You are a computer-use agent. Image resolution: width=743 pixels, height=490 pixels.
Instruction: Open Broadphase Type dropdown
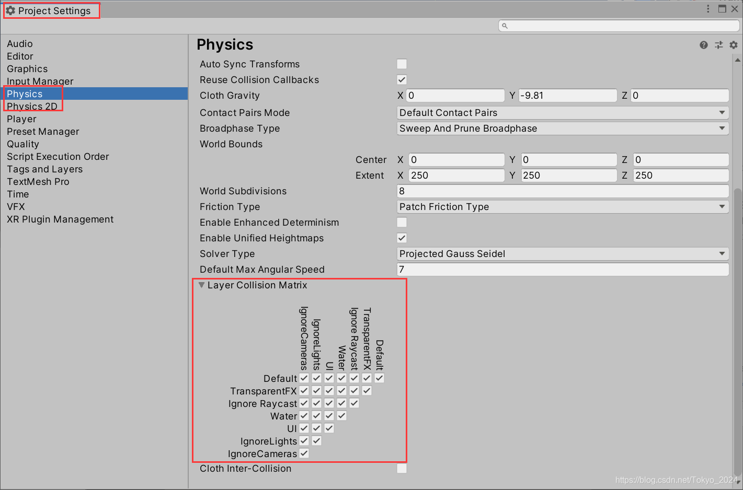563,129
